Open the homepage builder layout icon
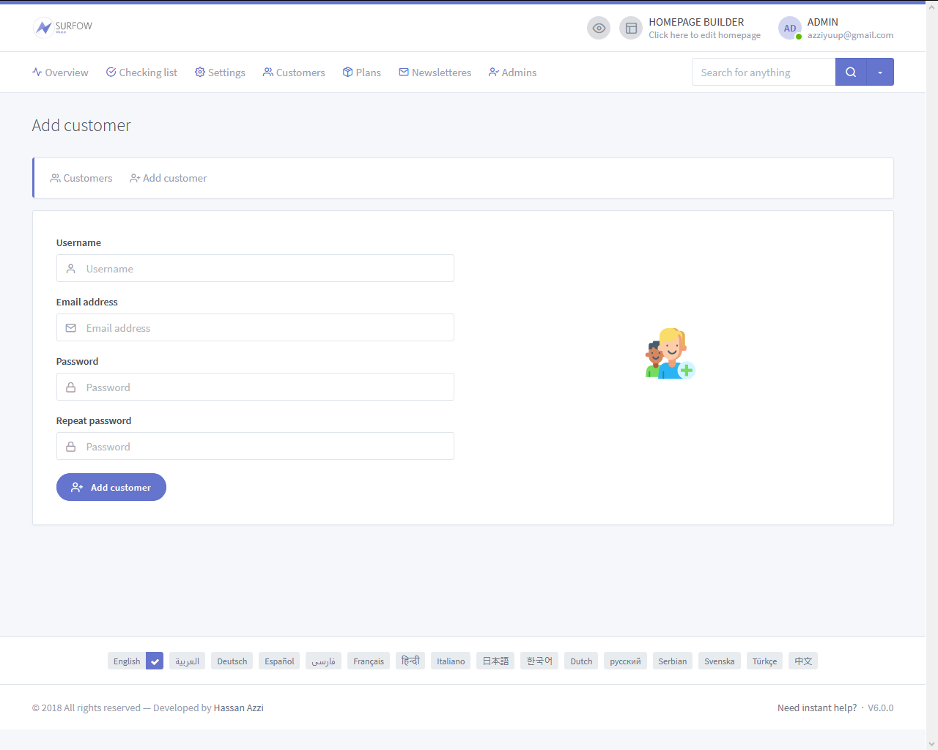Image resolution: width=938 pixels, height=750 pixels. tap(631, 29)
